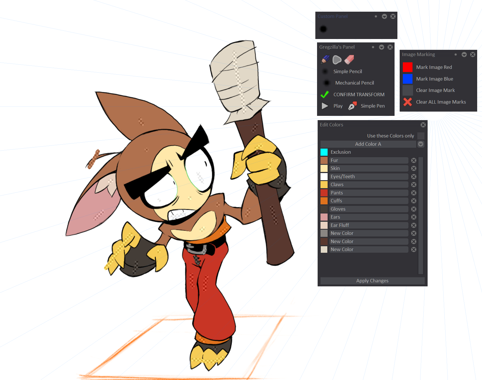Select the Simple Pencil brush

(x=348, y=71)
